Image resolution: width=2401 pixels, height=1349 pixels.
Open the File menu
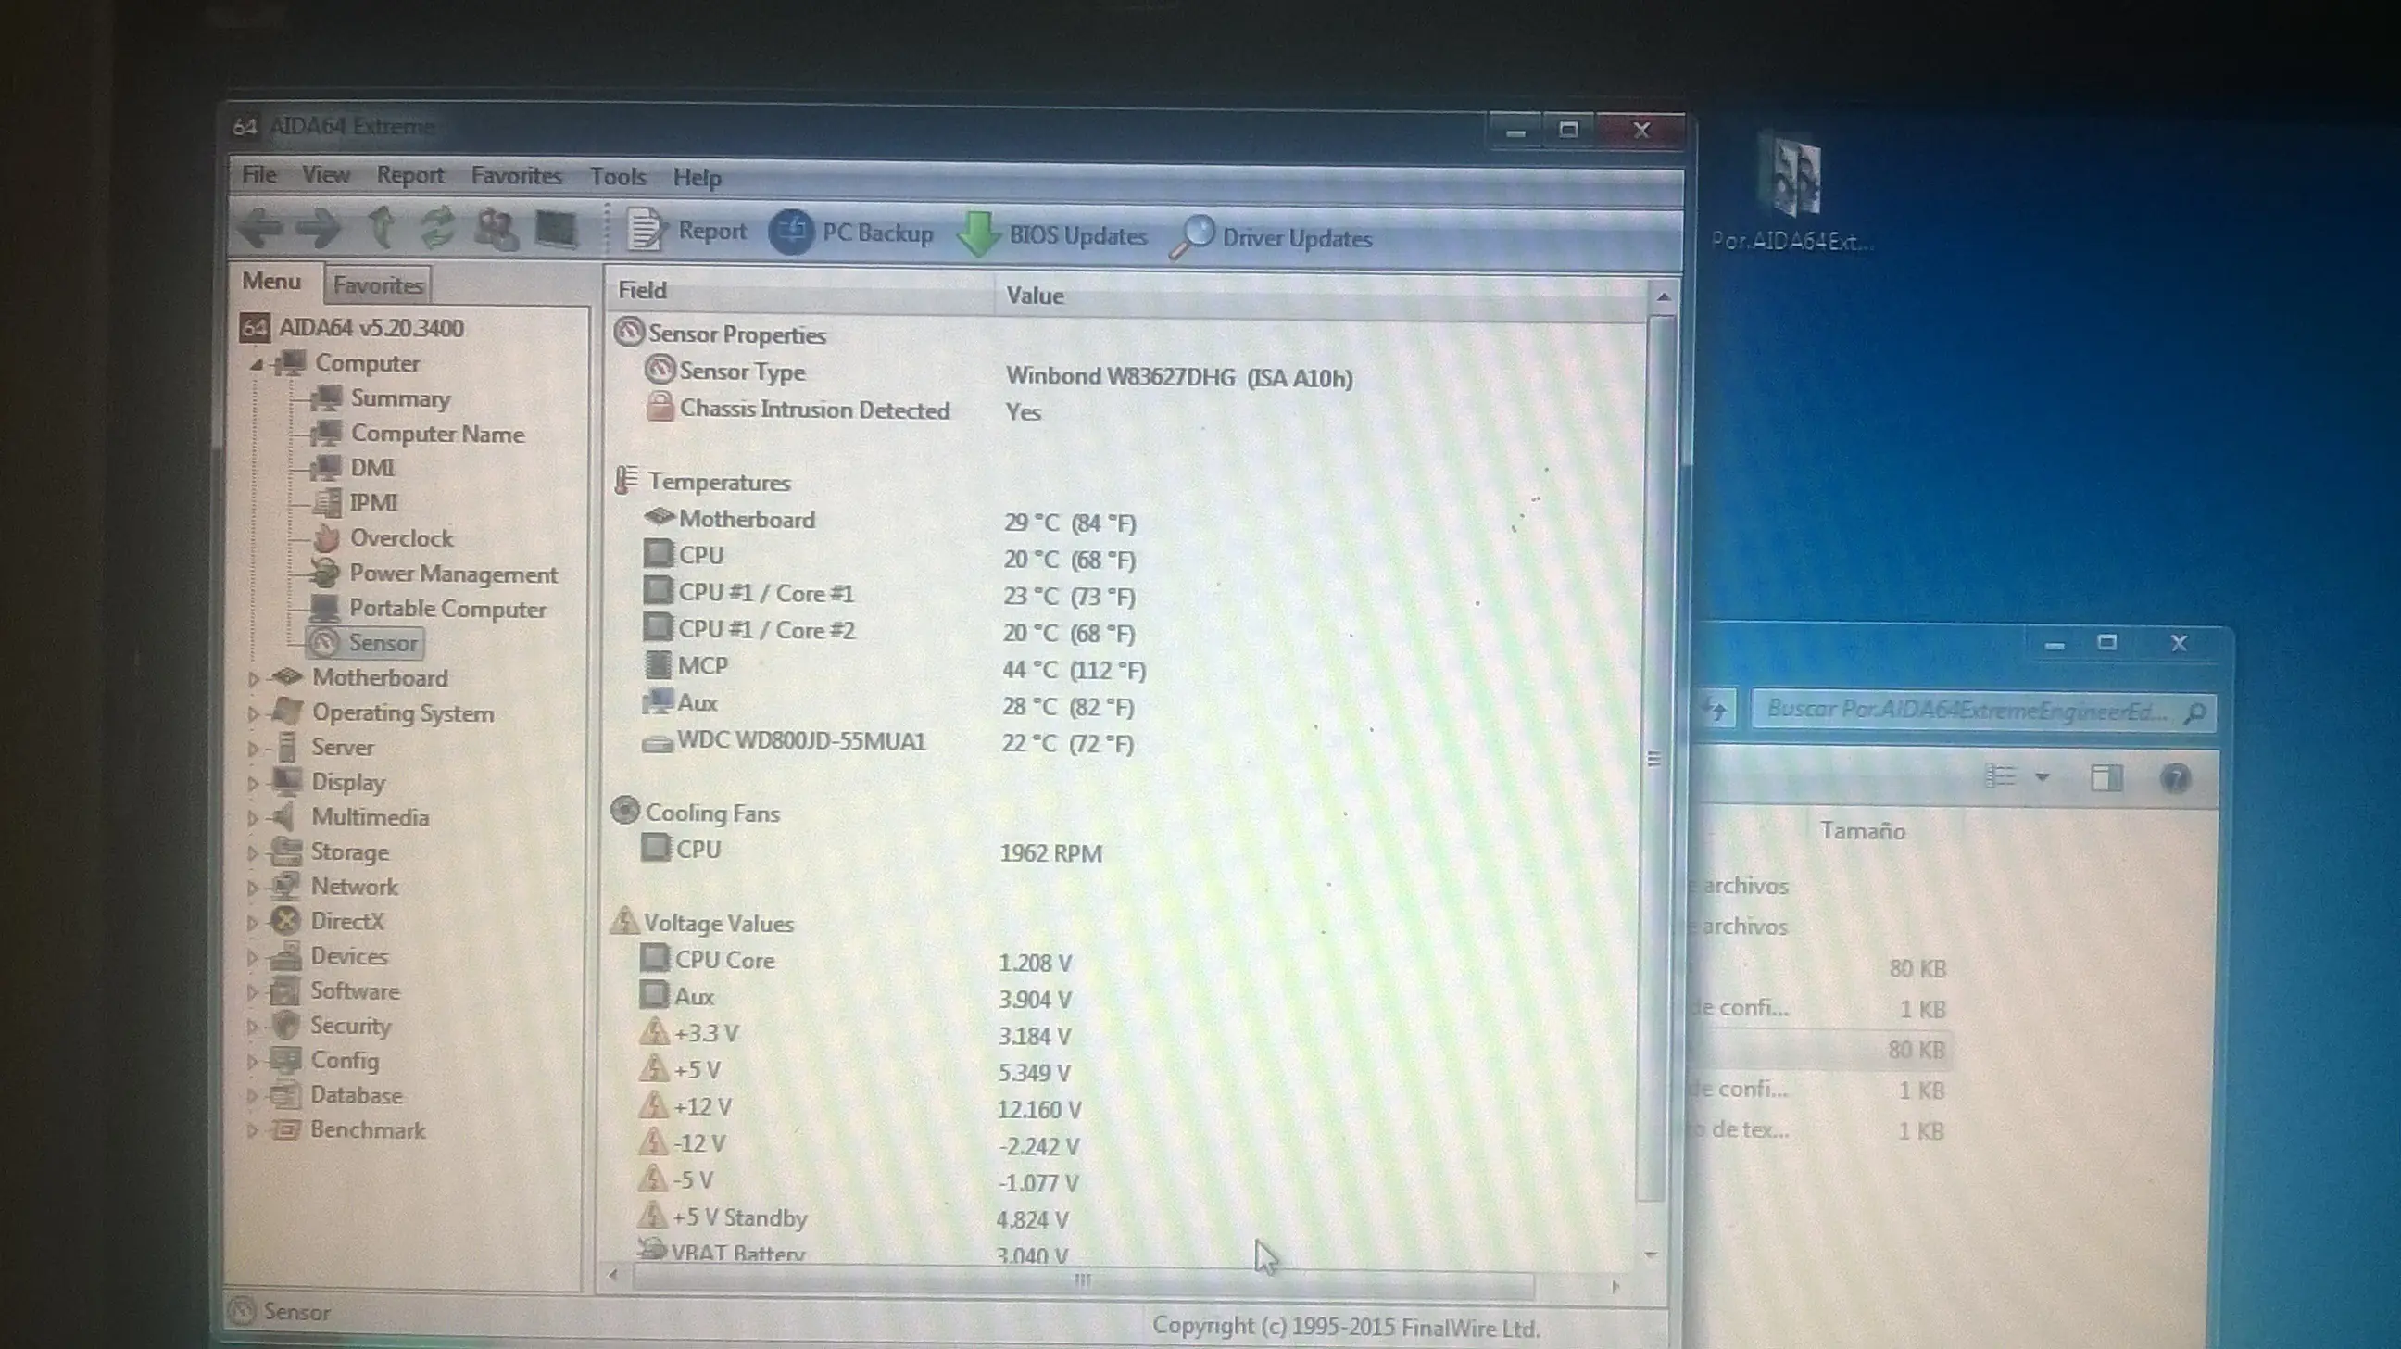click(259, 174)
